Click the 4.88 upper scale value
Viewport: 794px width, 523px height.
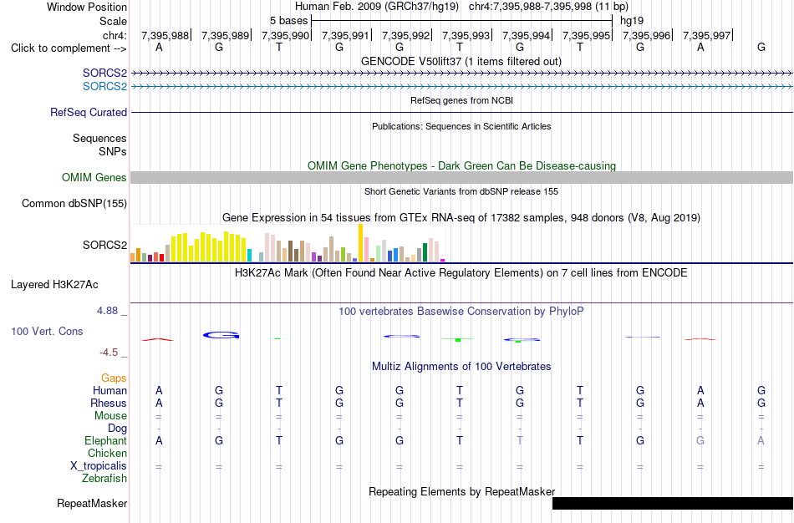107,310
